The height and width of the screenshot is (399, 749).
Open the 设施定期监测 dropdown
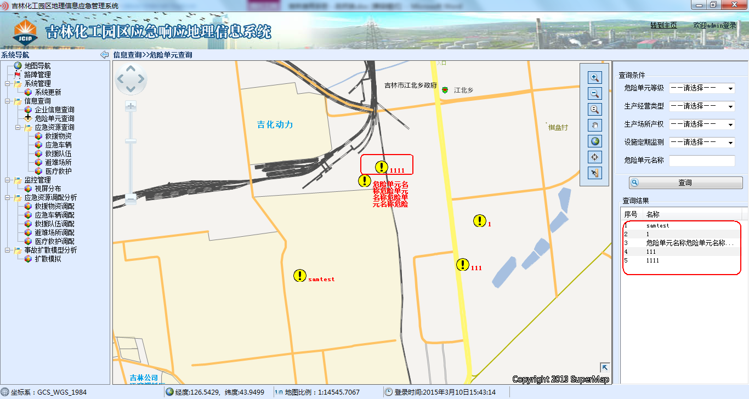(x=701, y=142)
